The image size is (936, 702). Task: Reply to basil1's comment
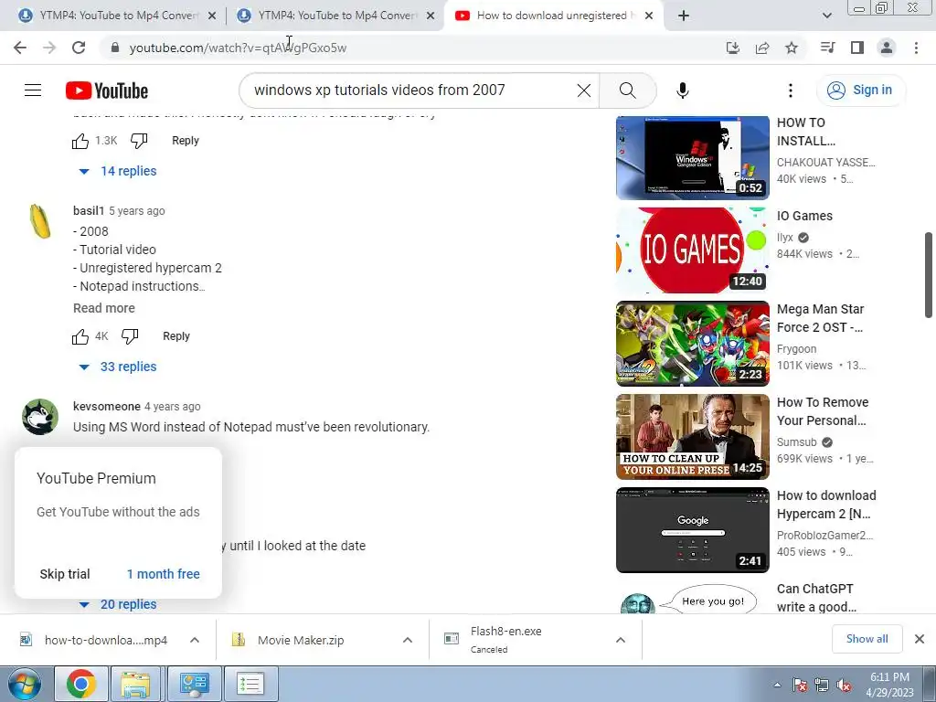(176, 336)
